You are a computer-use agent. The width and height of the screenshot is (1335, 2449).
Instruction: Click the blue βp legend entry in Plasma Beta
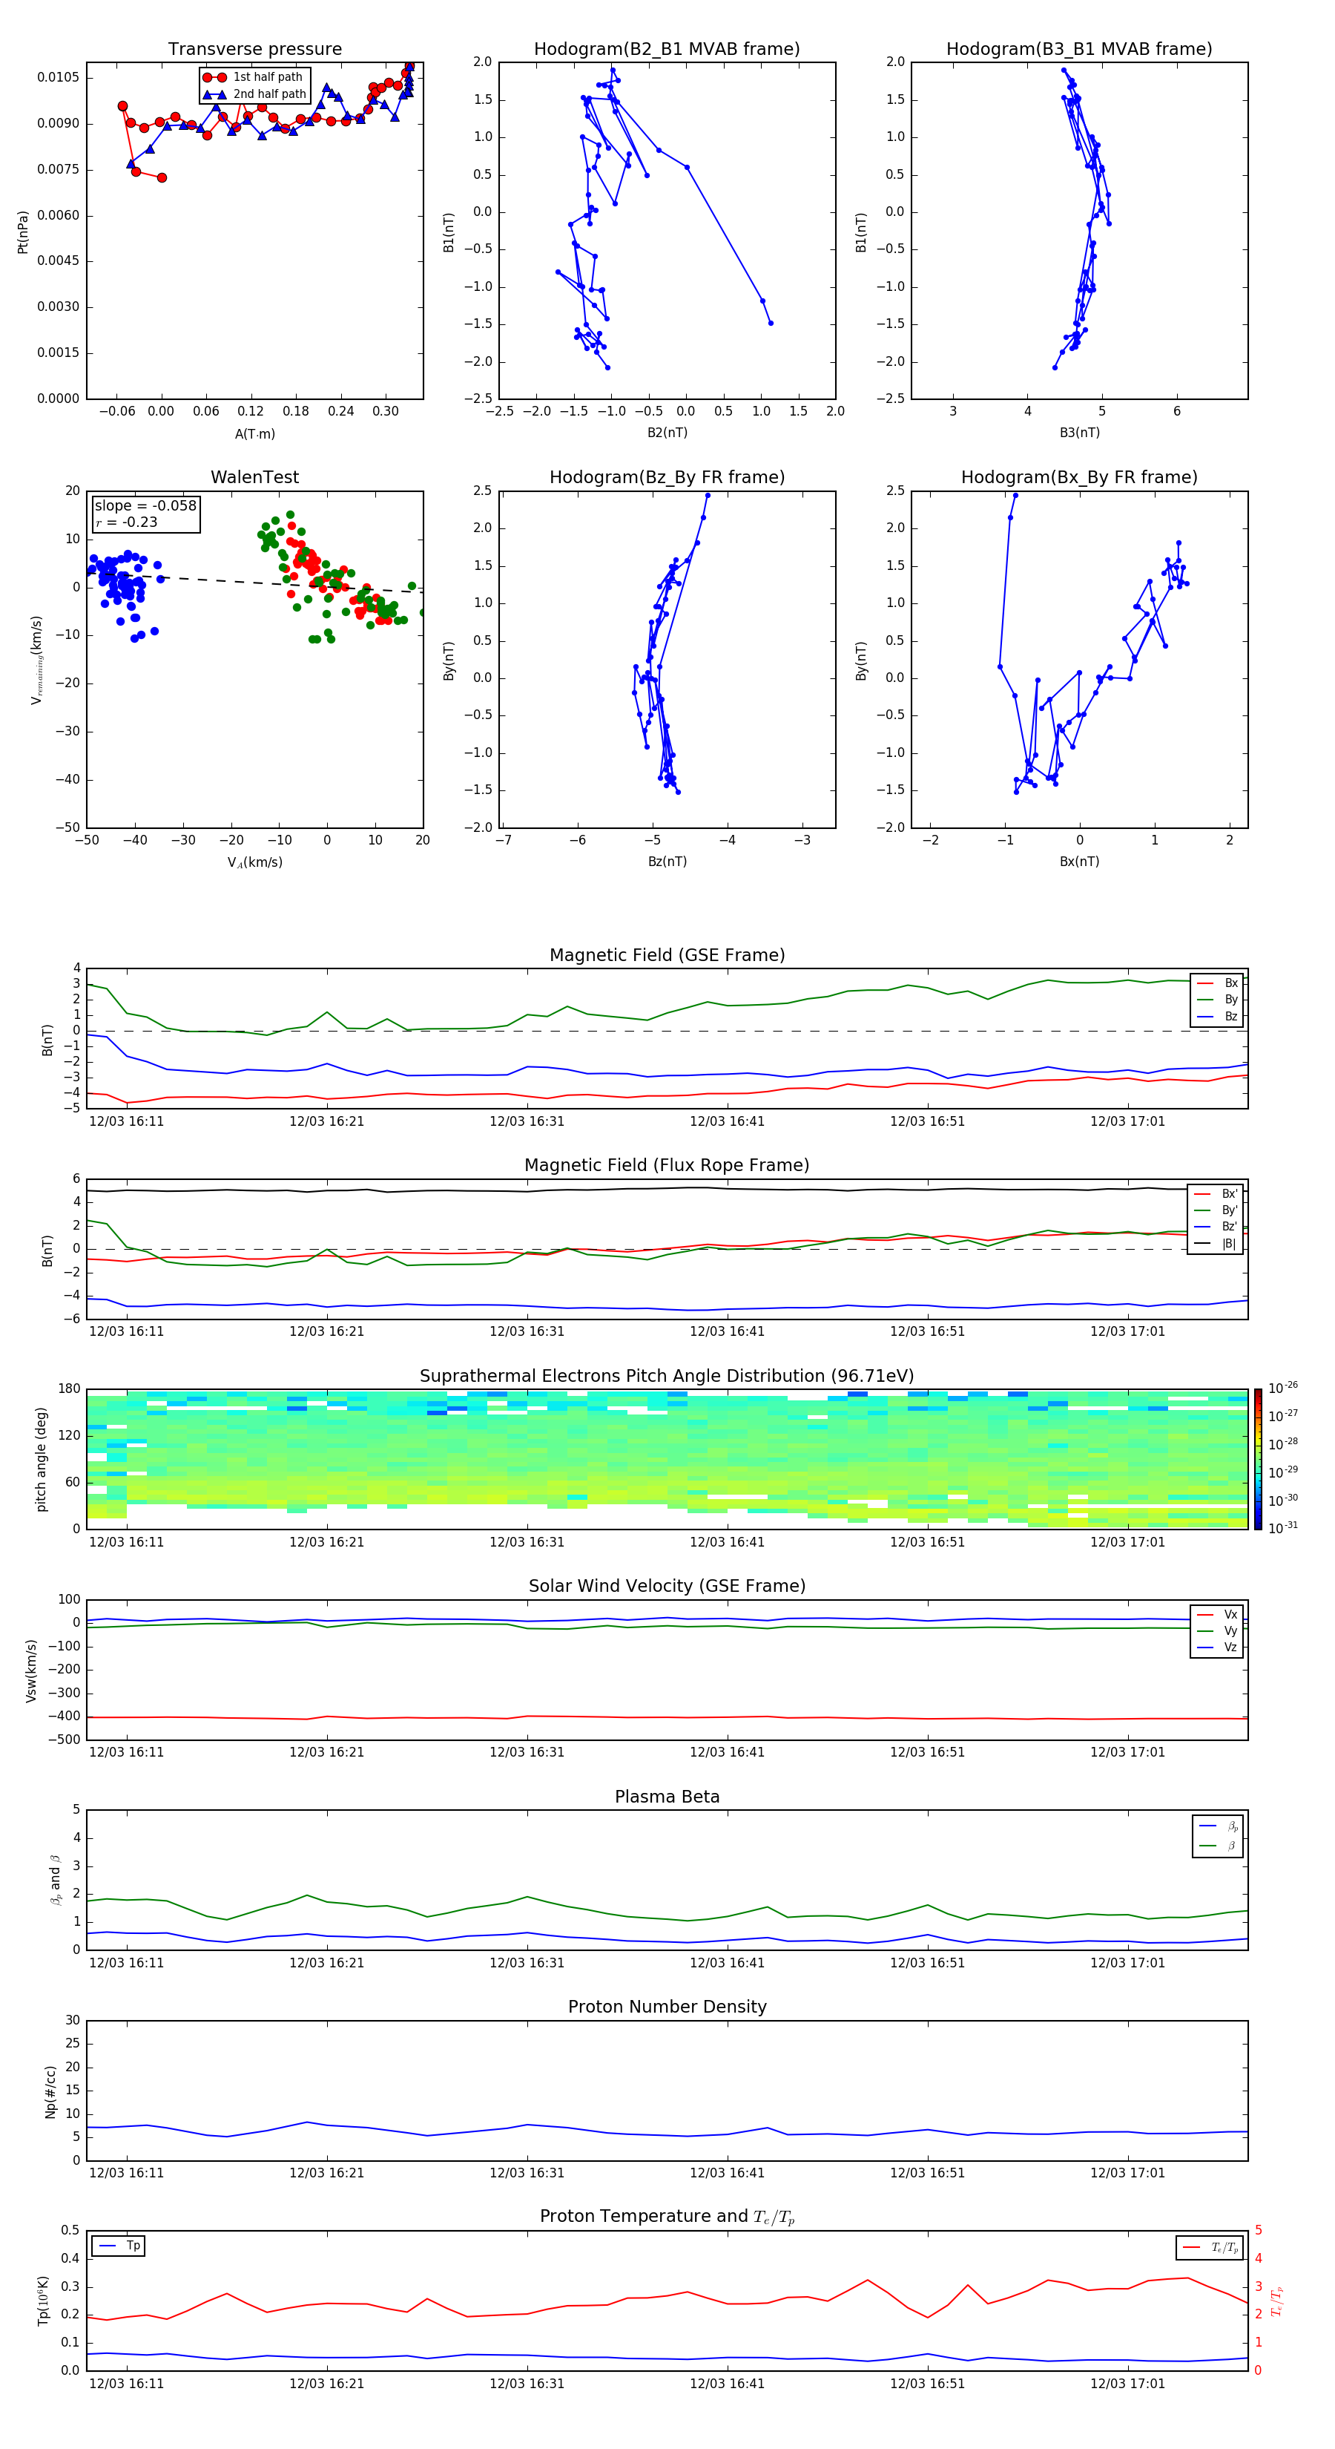[1218, 1826]
